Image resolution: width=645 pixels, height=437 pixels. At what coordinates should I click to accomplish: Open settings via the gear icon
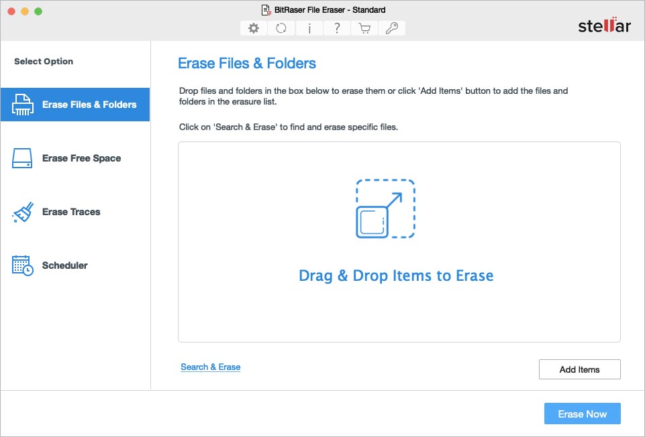pos(254,28)
